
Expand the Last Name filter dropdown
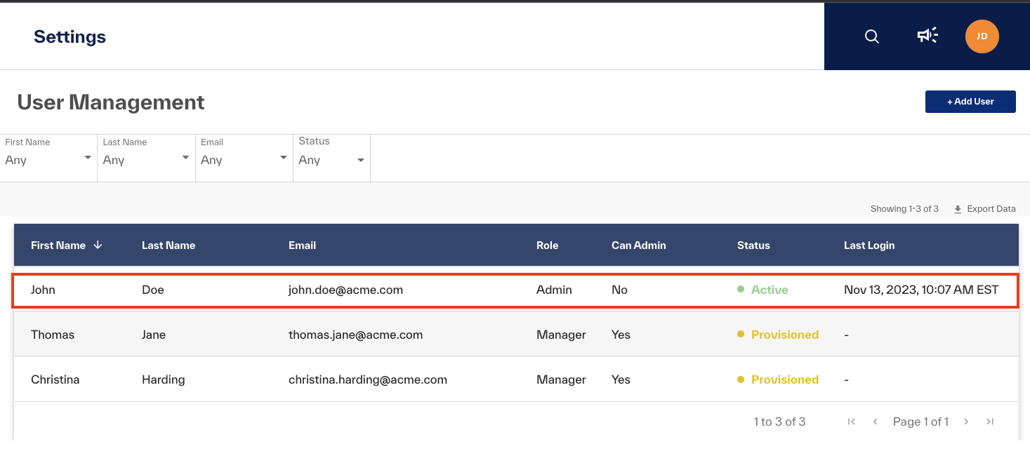click(146, 159)
